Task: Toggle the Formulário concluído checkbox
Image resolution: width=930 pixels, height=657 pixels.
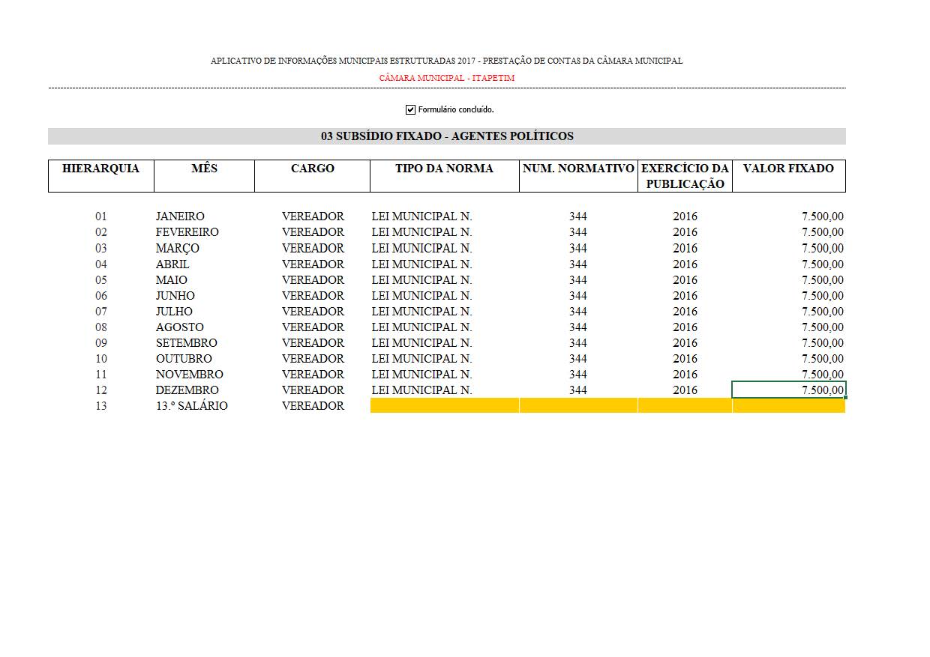Action: pos(409,109)
